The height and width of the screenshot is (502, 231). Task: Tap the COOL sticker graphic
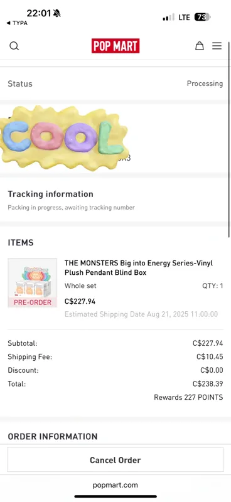[x=65, y=138]
